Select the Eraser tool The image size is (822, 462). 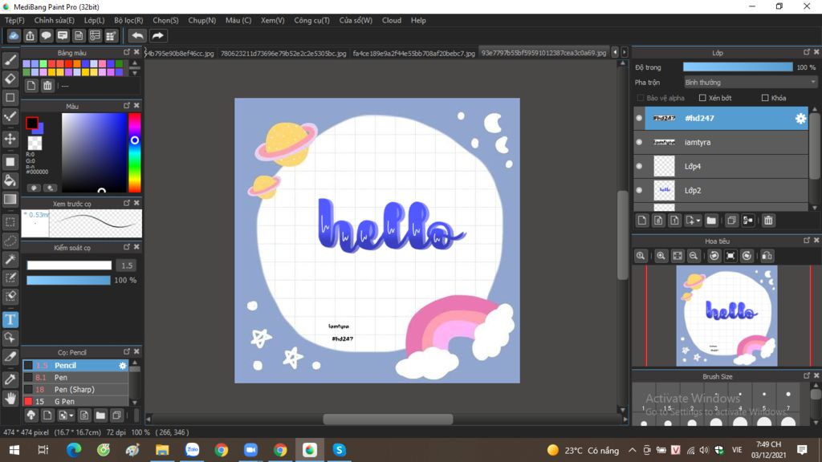pos(10,79)
